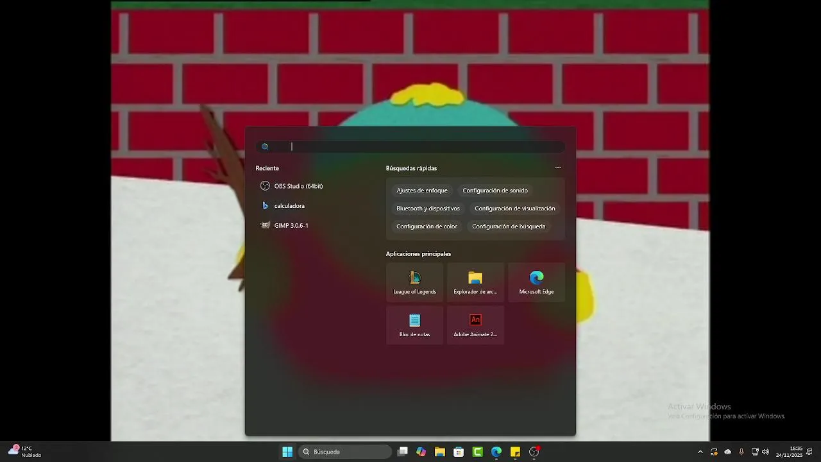The width and height of the screenshot is (821, 462).
Task: Open more options for Búsquedas rápidas
Action: [x=558, y=168]
